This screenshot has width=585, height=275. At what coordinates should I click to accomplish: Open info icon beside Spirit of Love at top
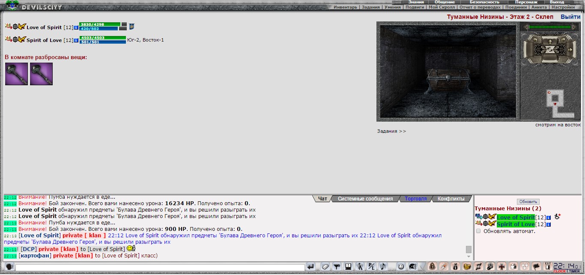(x=76, y=40)
